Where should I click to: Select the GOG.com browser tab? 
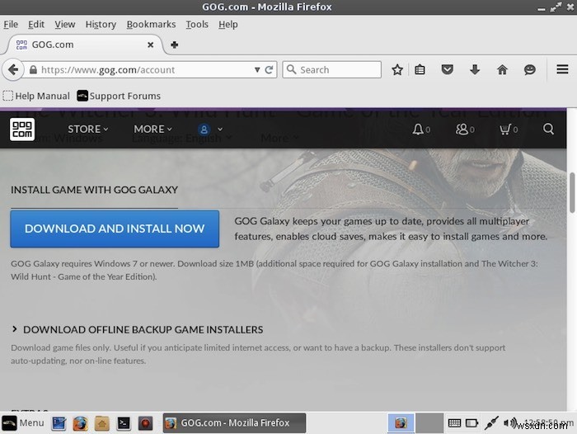pos(85,45)
